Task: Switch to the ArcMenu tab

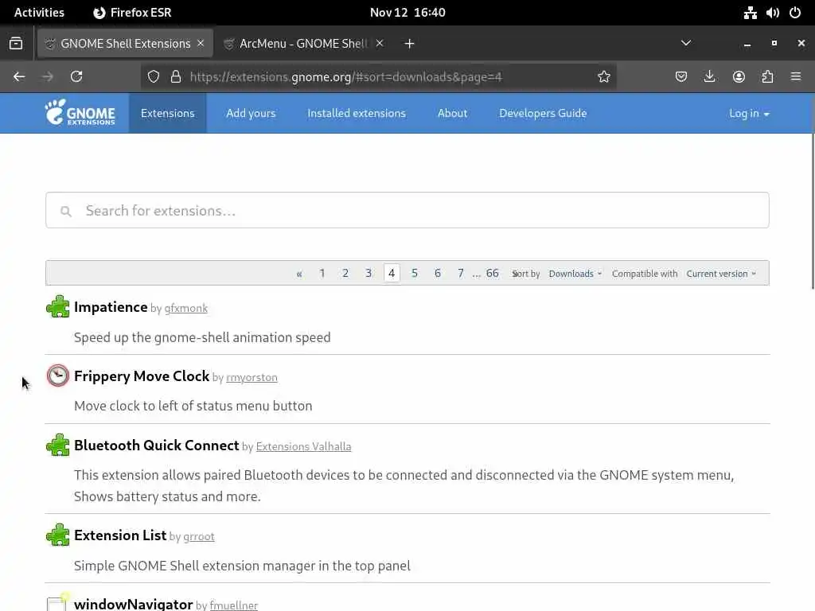Action: point(303,44)
